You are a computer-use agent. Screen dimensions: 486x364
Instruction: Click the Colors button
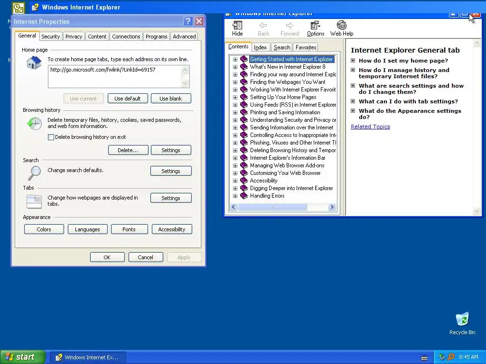click(44, 229)
